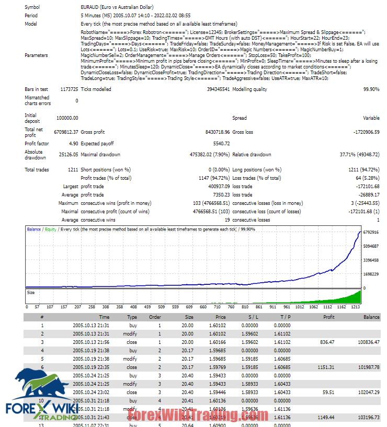
Task: Click the initial deposit value 100000.00
Action: [x=67, y=118]
